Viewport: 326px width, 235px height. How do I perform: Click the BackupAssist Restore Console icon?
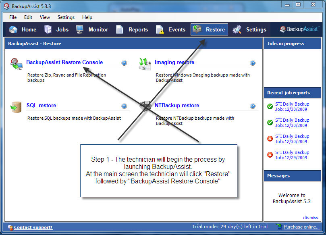(x=17, y=64)
